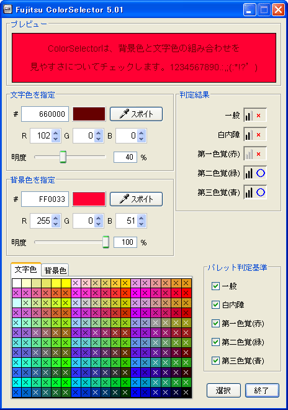This screenshot has width=288, height=410.
Task: Switch to the 背景色 palette tab
Action: coord(55,270)
